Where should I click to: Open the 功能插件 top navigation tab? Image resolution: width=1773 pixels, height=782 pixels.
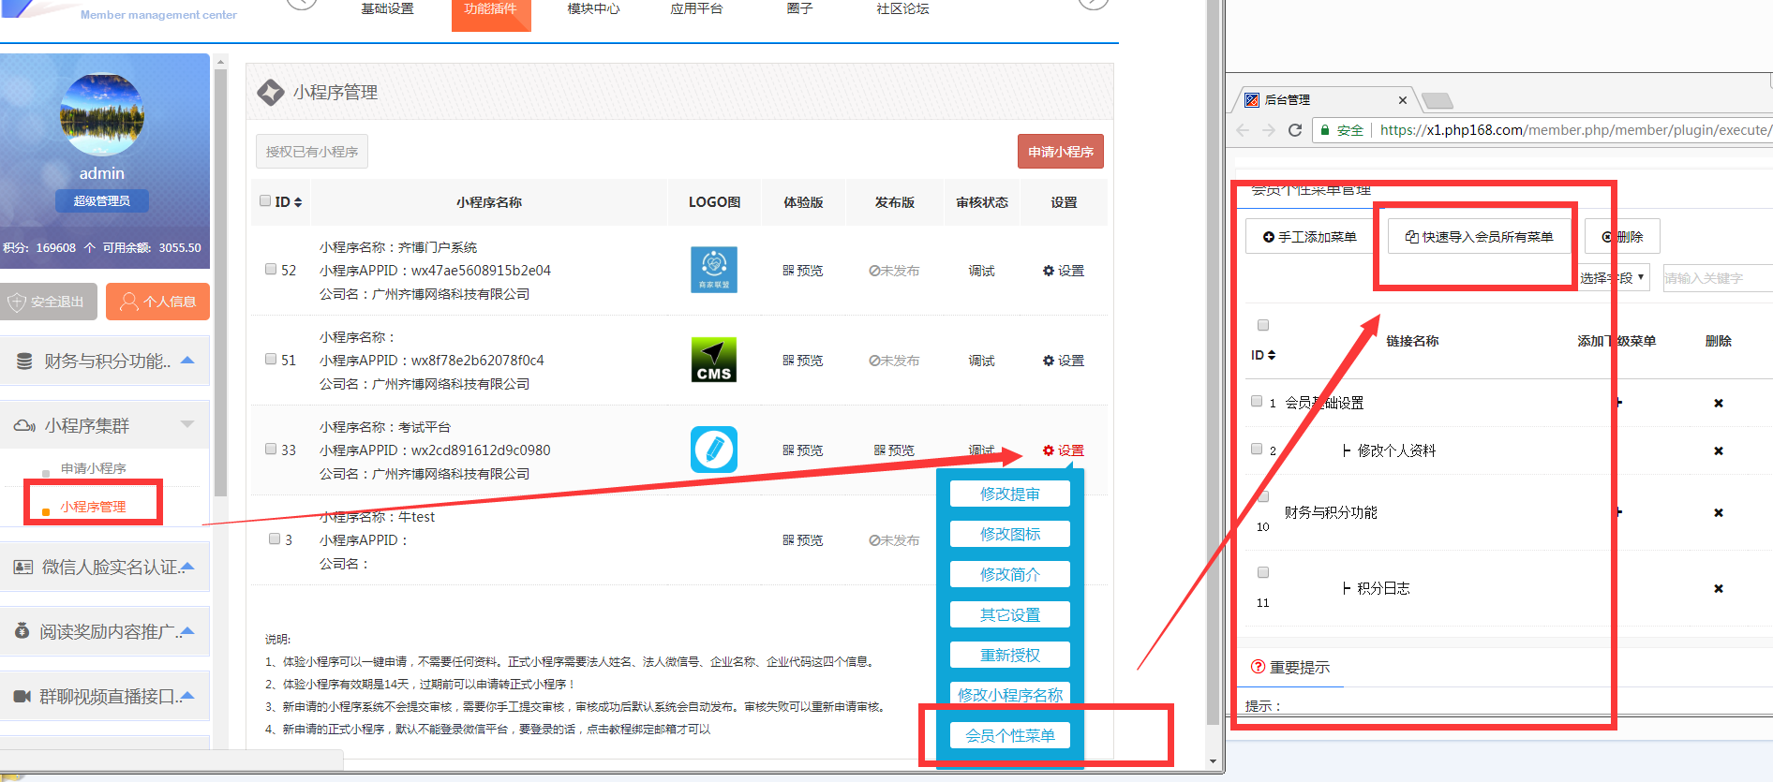490,9
